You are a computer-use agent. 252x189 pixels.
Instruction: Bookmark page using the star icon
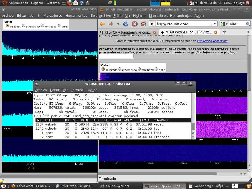point(211,24)
